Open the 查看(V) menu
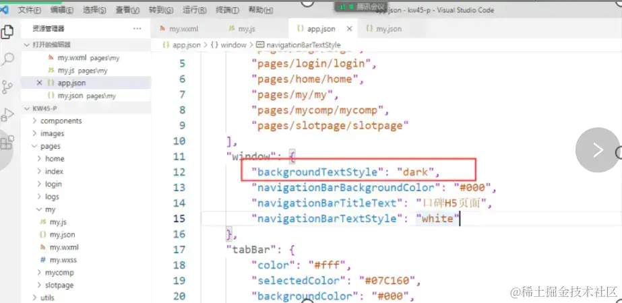622x303 pixels. [127, 10]
